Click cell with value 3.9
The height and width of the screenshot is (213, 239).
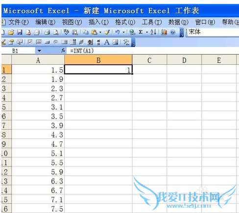tap(38, 125)
